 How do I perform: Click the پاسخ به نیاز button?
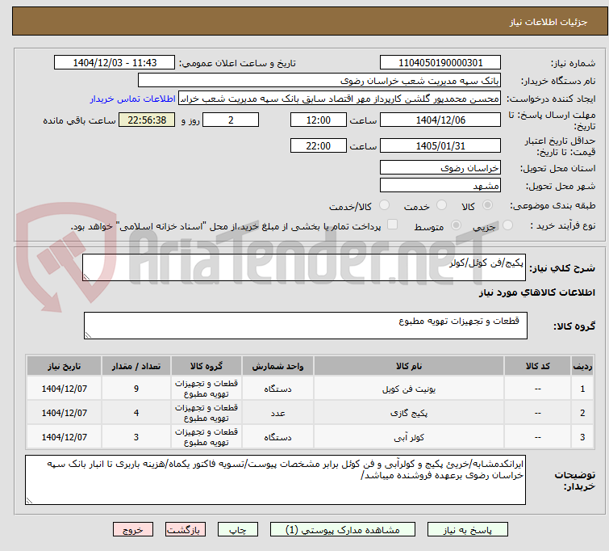pyautogui.click(x=468, y=530)
